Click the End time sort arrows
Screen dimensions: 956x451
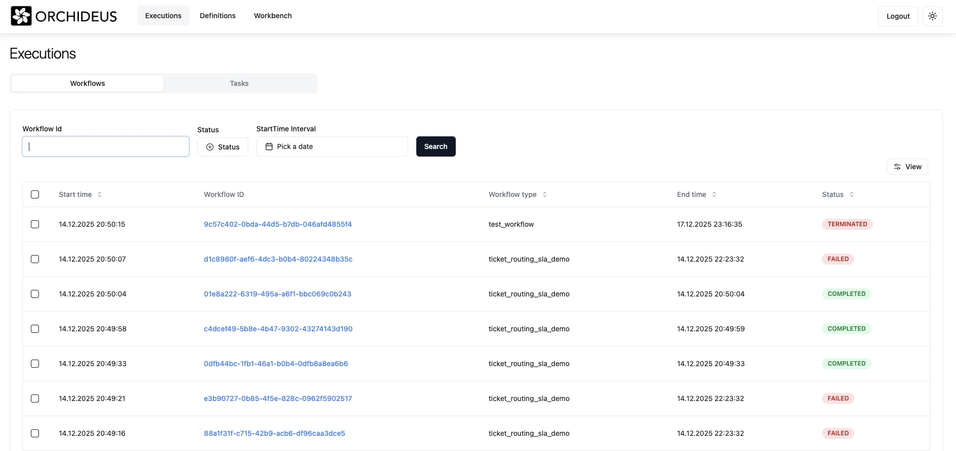[x=714, y=194]
